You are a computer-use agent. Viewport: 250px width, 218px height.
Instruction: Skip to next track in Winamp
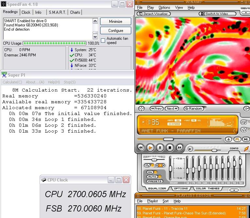180,148
